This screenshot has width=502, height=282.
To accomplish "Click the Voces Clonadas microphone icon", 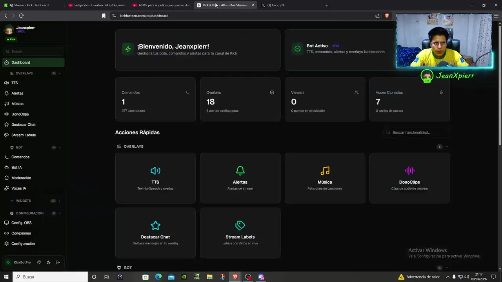I will 441,92.
